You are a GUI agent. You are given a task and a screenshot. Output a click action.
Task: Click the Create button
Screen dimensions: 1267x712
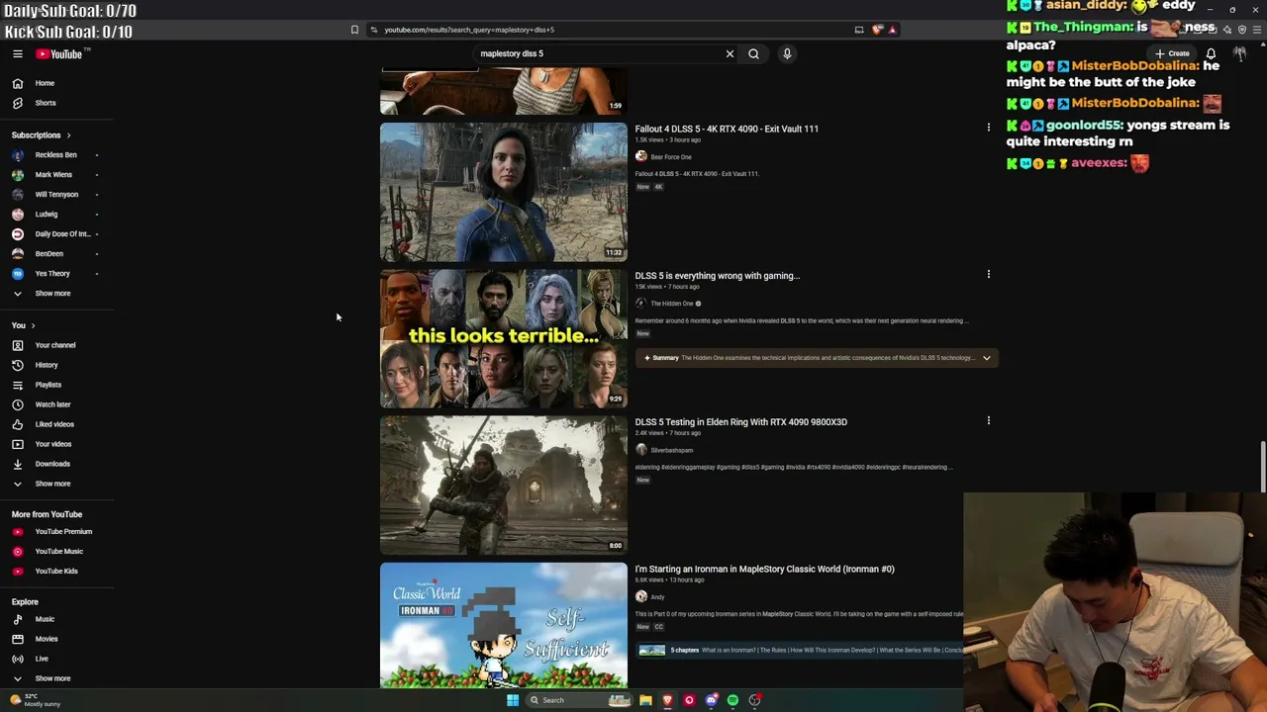click(x=1172, y=53)
